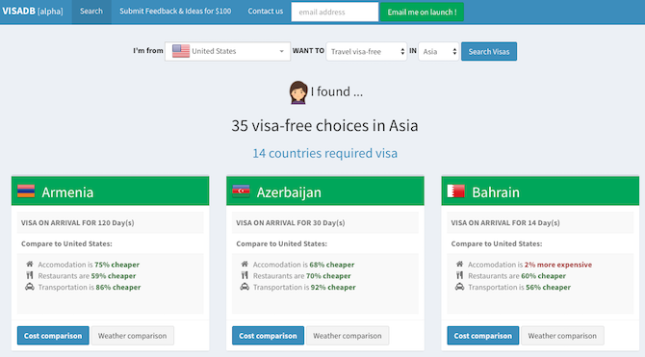The height and width of the screenshot is (357, 645).
Task: Click 'Email me on launch !' button
Action: coord(422,12)
